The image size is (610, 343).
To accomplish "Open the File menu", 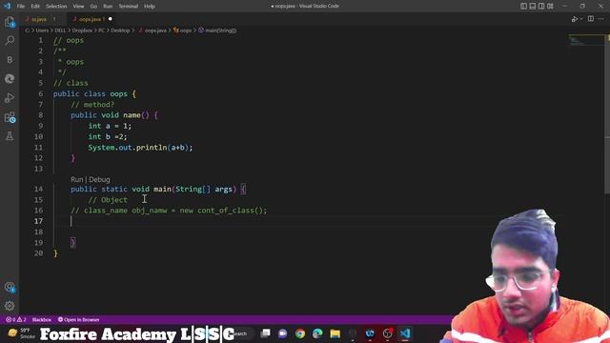I will [x=21, y=7].
